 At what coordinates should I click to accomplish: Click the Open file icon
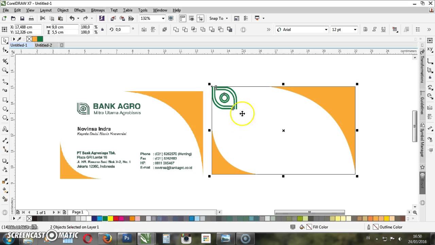(x=13, y=18)
